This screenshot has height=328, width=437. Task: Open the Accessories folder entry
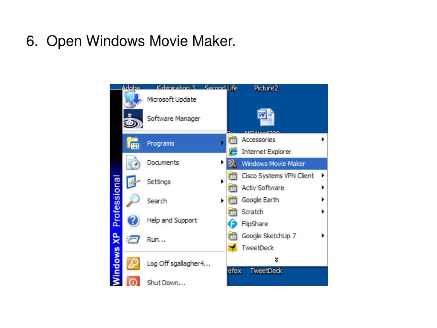(x=277, y=140)
